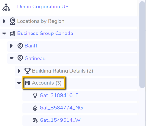
Task: Click the Banff location pin icon
Action: pos(20,46)
